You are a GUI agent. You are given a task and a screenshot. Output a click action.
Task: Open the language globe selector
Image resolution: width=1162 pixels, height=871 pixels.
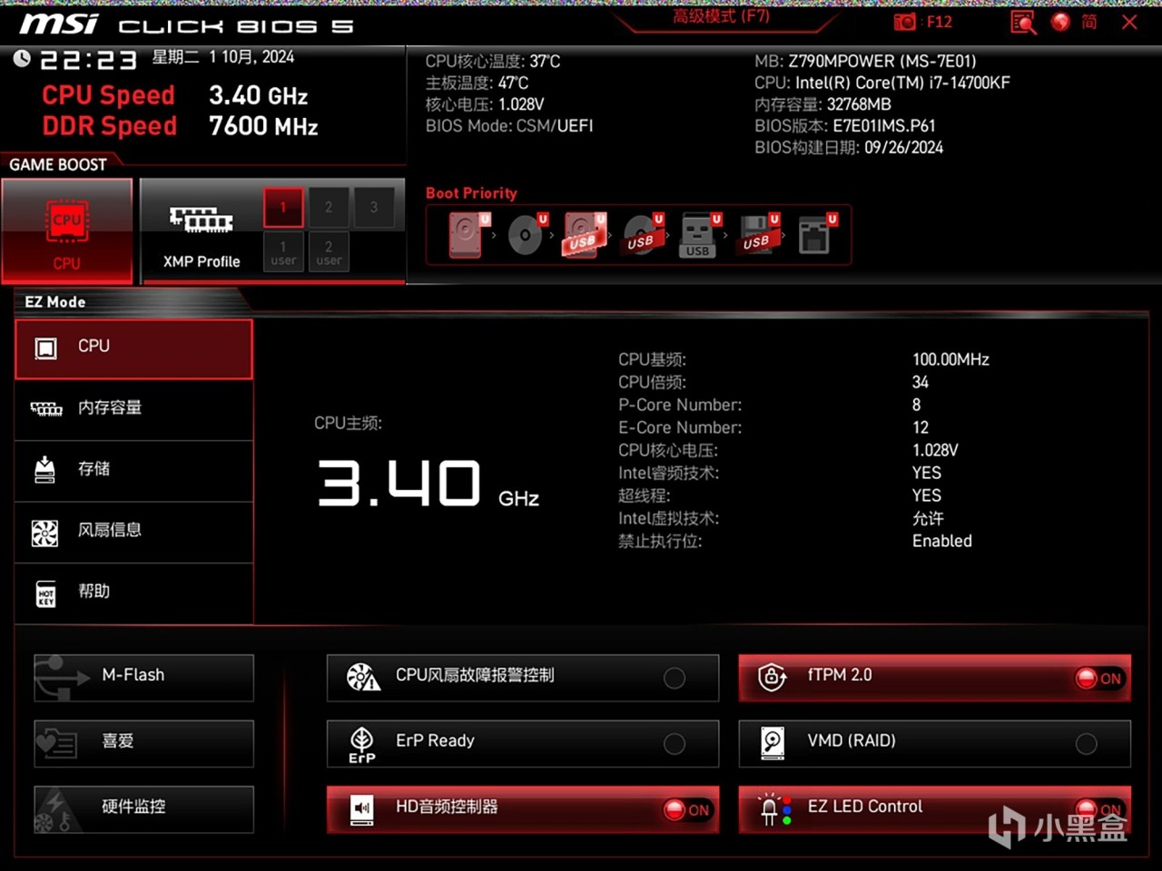pos(1060,22)
